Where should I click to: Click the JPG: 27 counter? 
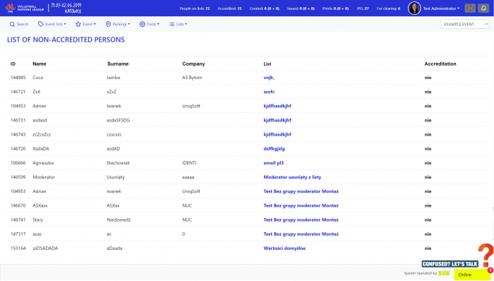click(363, 8)
